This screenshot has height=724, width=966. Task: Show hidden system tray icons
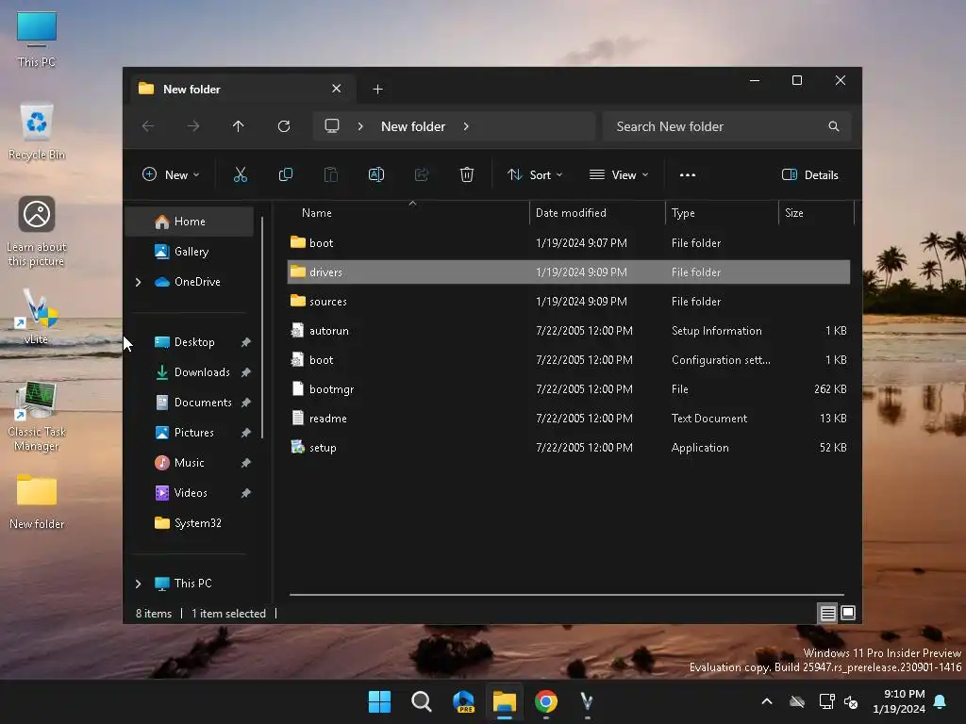click(x=767, y=701)
